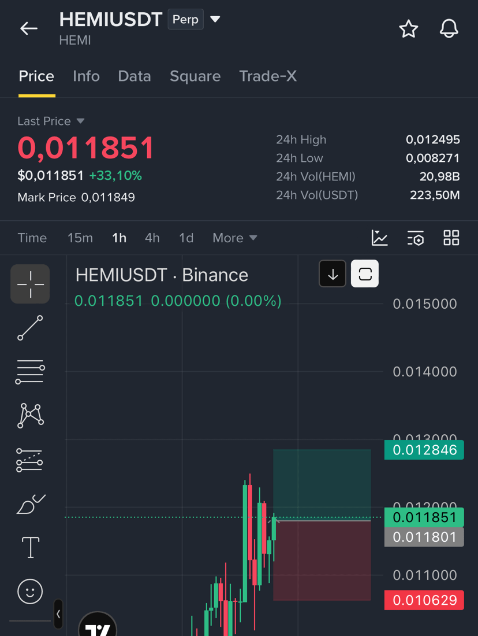Open price alerts with the bell icon
This screenshot has height=636, width=478.
449,29
